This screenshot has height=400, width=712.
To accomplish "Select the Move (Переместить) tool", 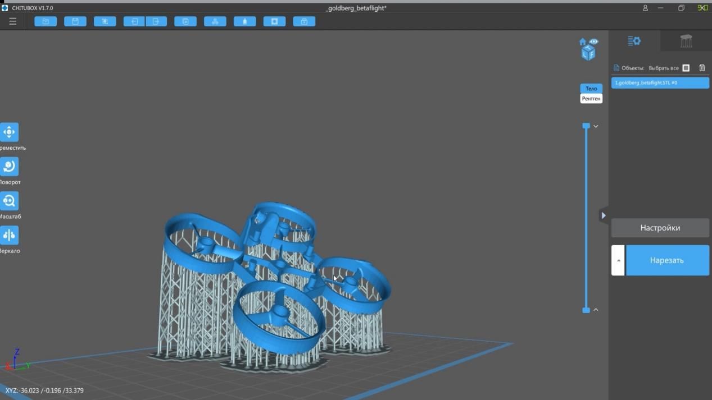I will click(x=9, y=132).
